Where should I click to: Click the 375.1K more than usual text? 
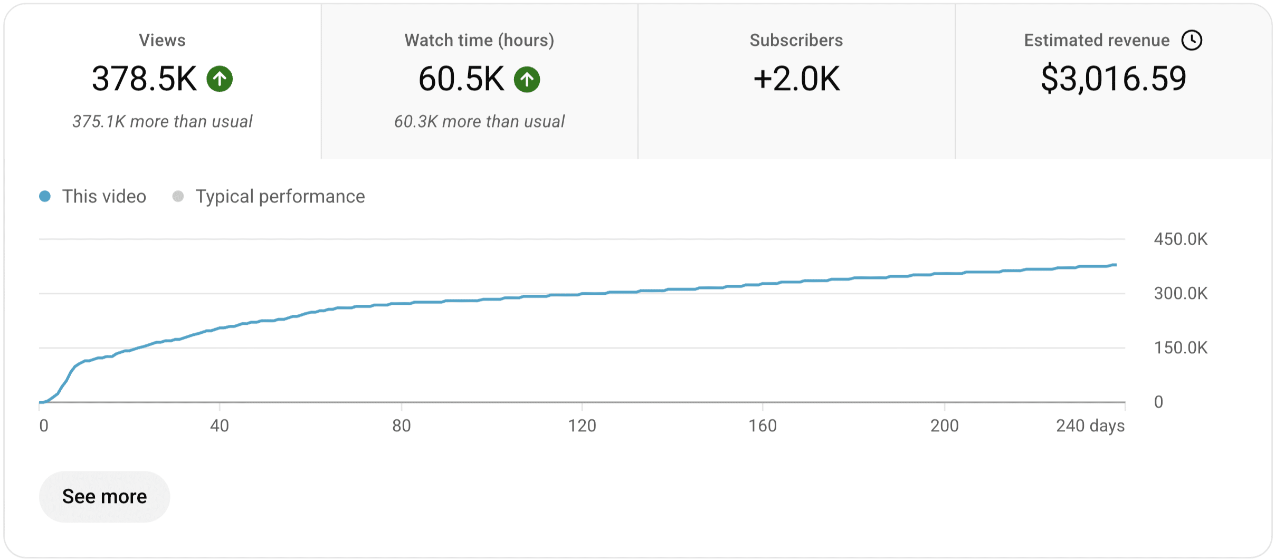[163, 122]
